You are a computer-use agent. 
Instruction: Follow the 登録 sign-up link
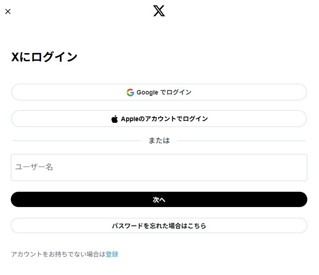112,254
